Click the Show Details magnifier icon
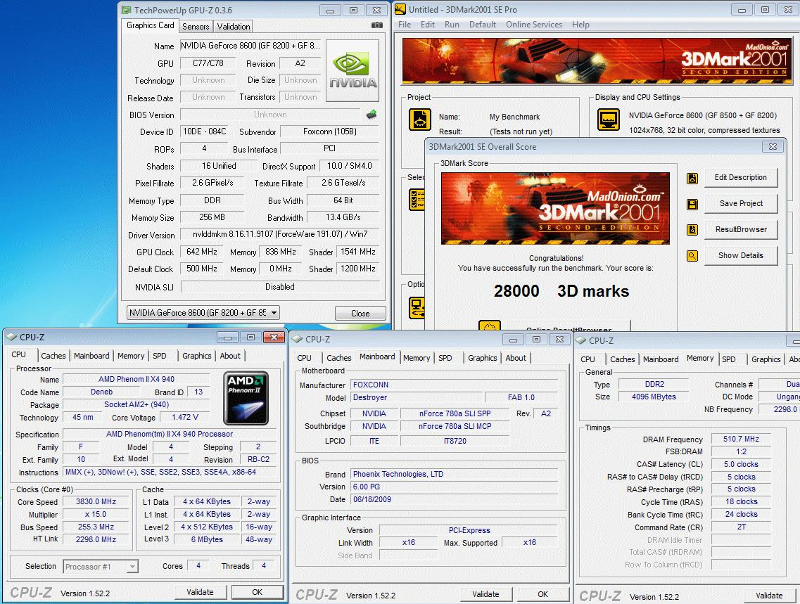The height and width of the screenshot is (604, 800). point(692,256)
